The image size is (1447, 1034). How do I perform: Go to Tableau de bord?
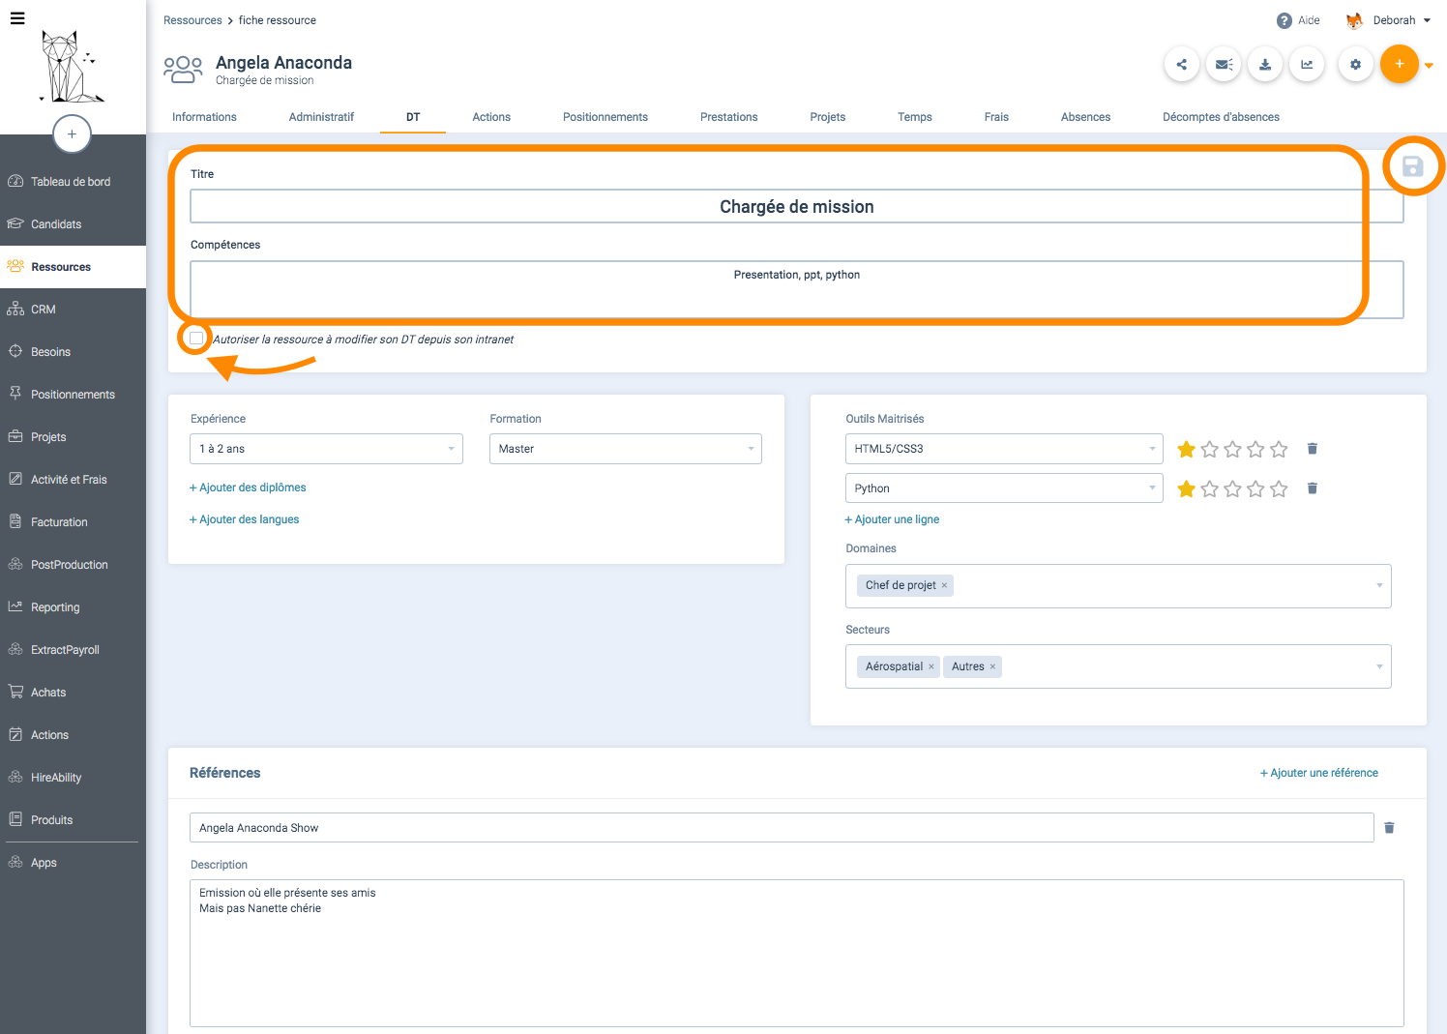tap(73, 182)
